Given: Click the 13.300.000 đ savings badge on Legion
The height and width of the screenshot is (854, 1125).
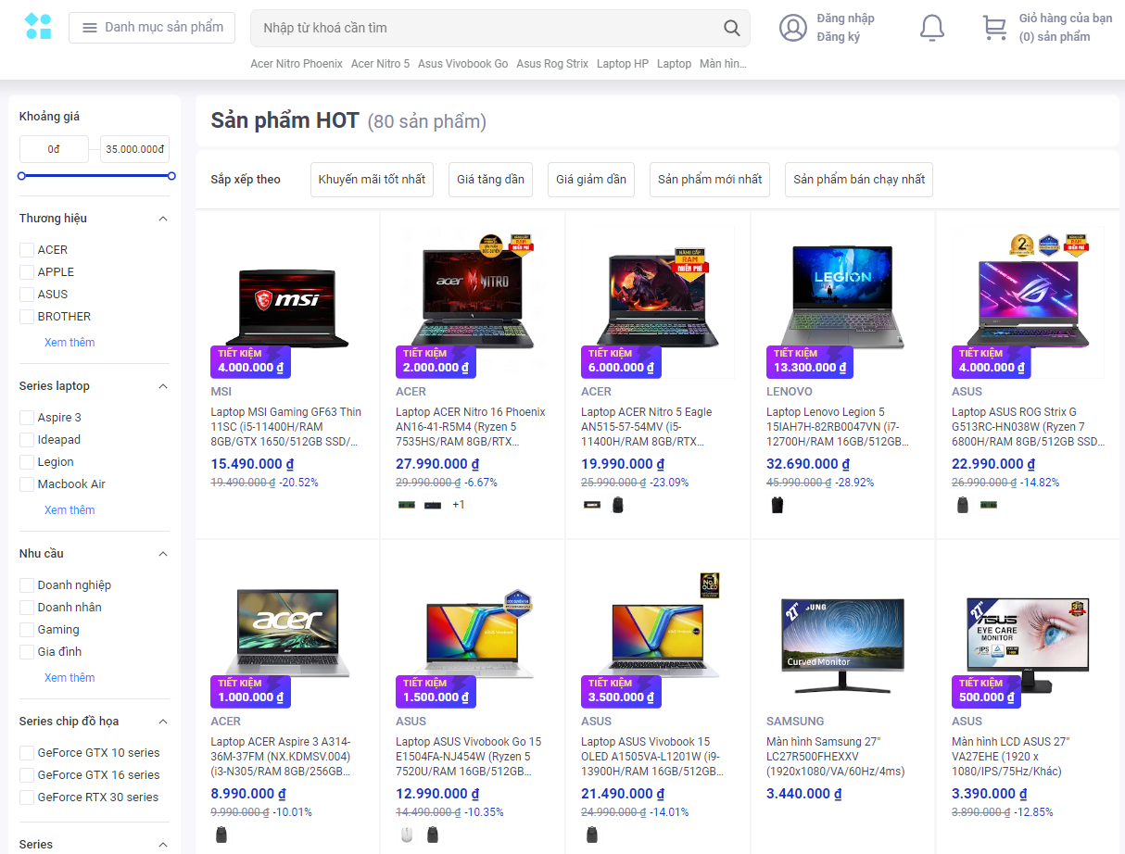Looking at the screenshot, I should [x=809, y=361].
